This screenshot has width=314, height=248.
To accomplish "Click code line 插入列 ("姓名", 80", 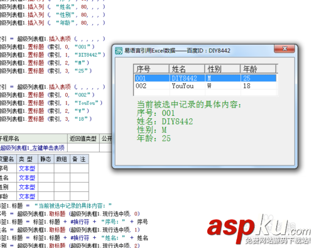I will click(x=52, y=7).
